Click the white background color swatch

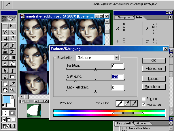point(12,105)
